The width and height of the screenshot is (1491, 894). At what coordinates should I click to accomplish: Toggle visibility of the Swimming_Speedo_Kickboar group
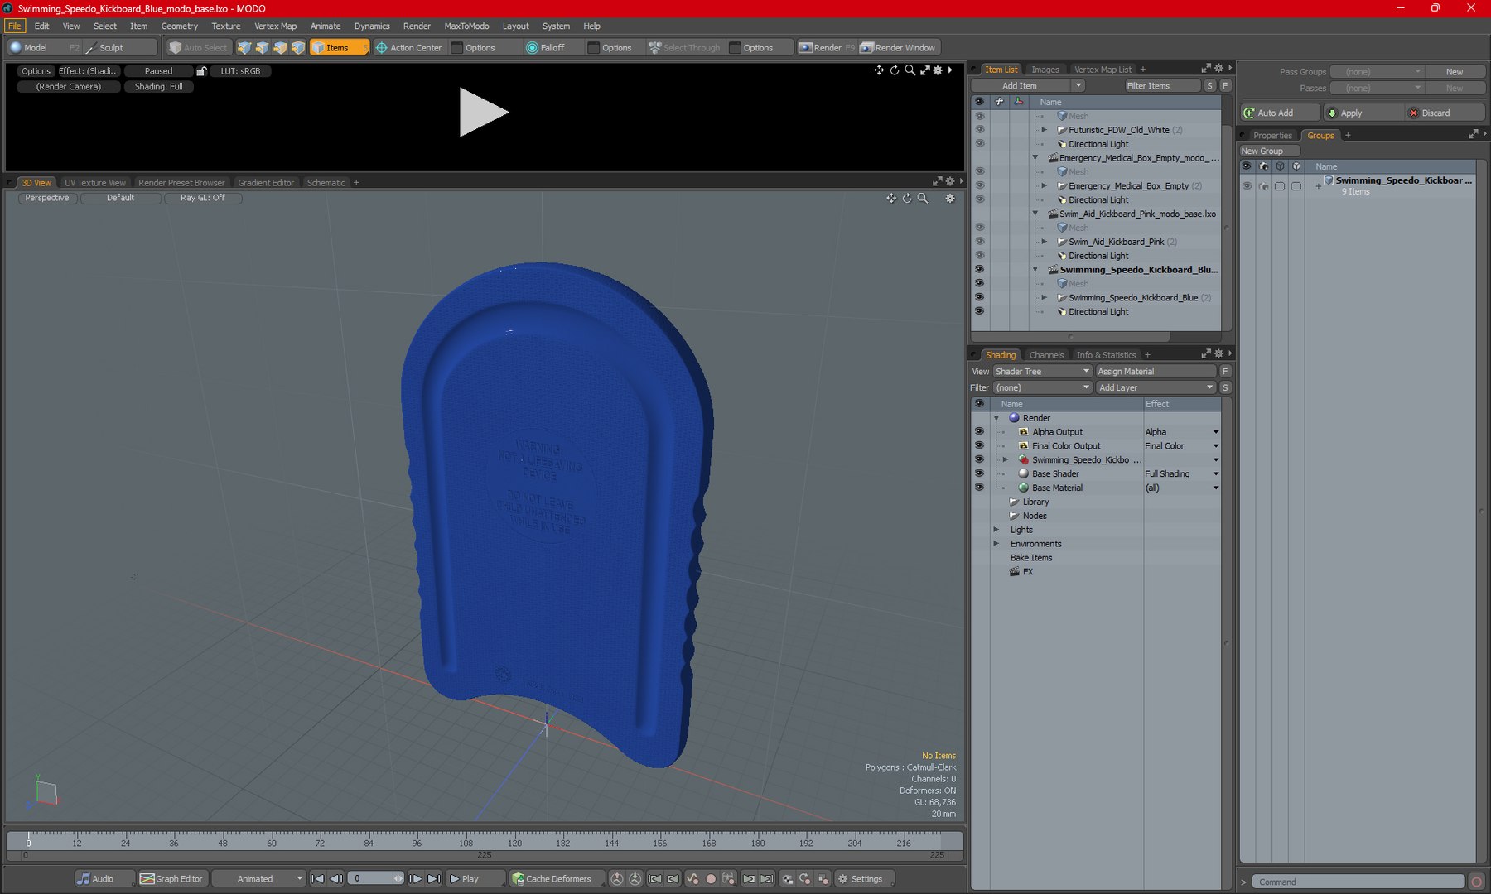coord(1247,186)
